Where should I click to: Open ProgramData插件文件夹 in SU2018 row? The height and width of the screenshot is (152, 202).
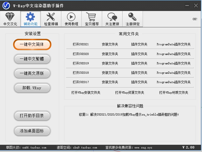174,73
